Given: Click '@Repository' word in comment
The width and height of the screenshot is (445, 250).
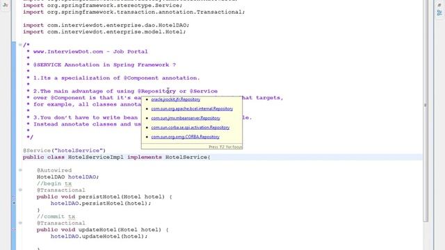Looking at the screenshot, I should pyautogui.click(x=156, y=91).
